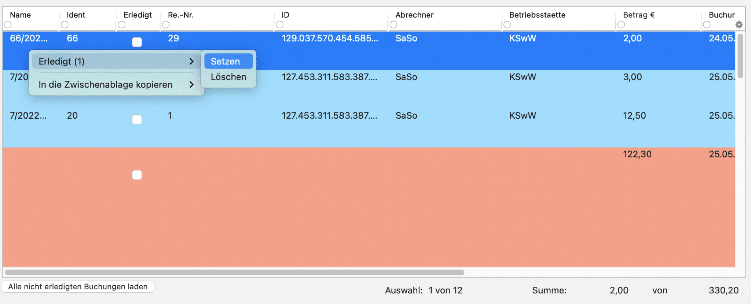The image size is (751, 304).
Task: Select the Re.-Nr. column radio button
Action: (x=166, y=25)
